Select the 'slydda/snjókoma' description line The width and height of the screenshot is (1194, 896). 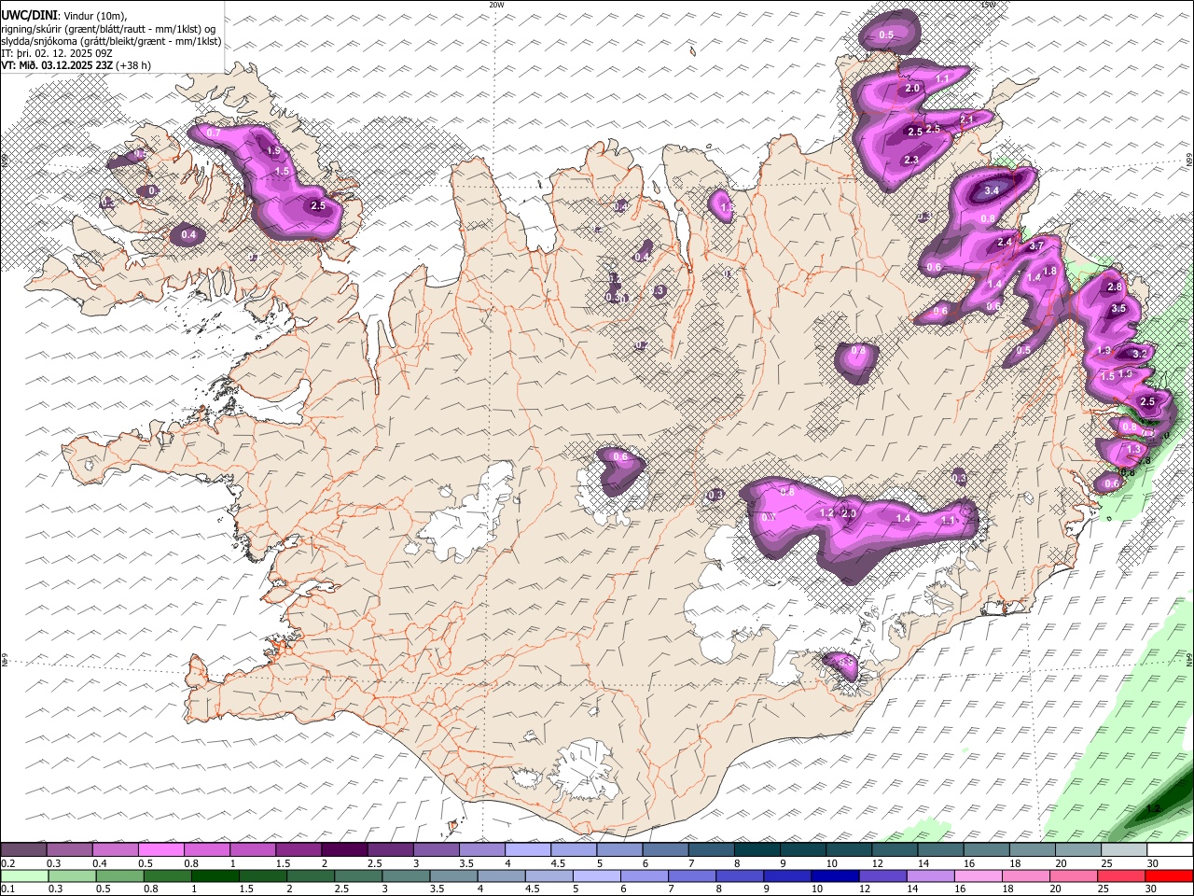click(x=111, y=41)
